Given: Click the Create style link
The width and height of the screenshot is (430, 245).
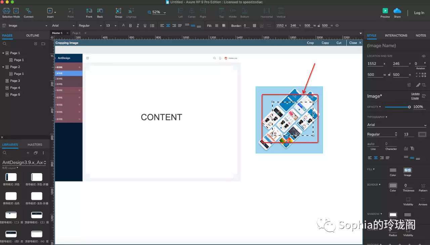Looking at the screenshot, I should pyautogui.click(x=415, y=98).
